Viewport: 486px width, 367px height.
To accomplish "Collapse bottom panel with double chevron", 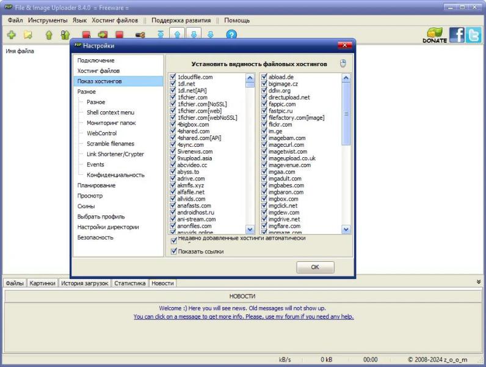I will click(x=479, y=281).
